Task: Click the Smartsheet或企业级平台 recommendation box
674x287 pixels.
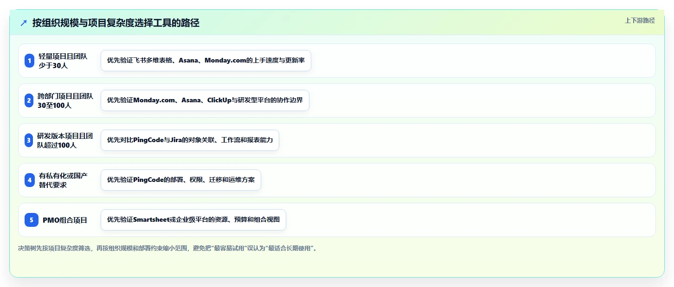Action: tap(193, 220)
